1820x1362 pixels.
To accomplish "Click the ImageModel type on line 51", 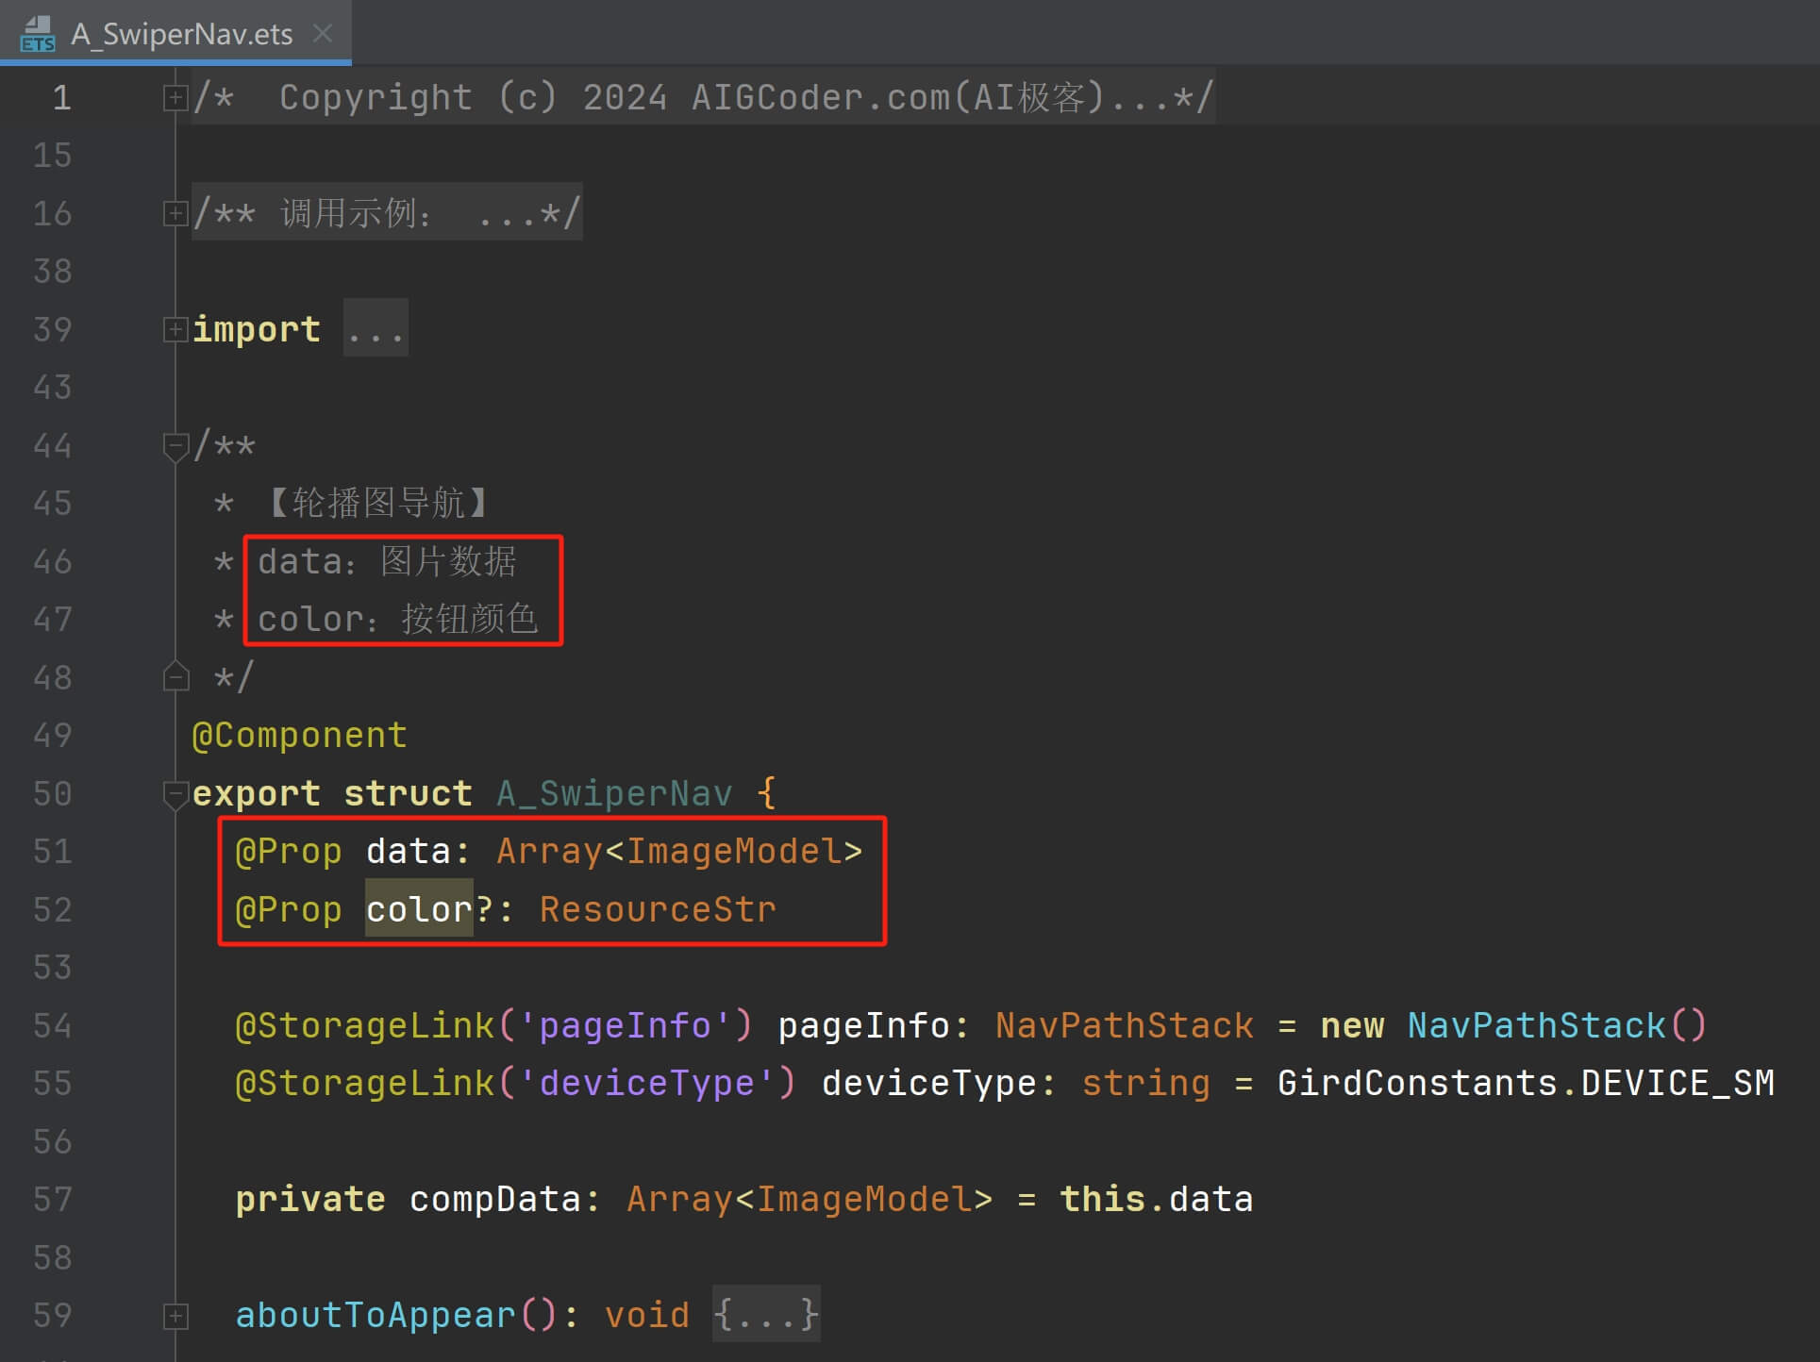I will coord(734,852).
